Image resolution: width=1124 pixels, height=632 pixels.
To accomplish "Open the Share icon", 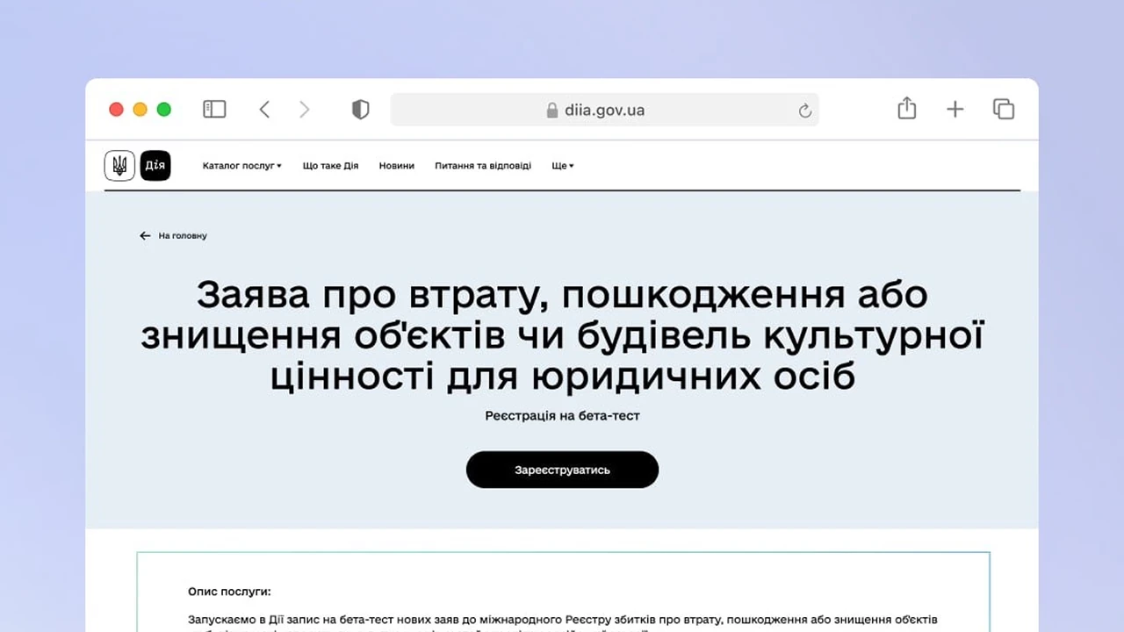I will coord(907,108).
